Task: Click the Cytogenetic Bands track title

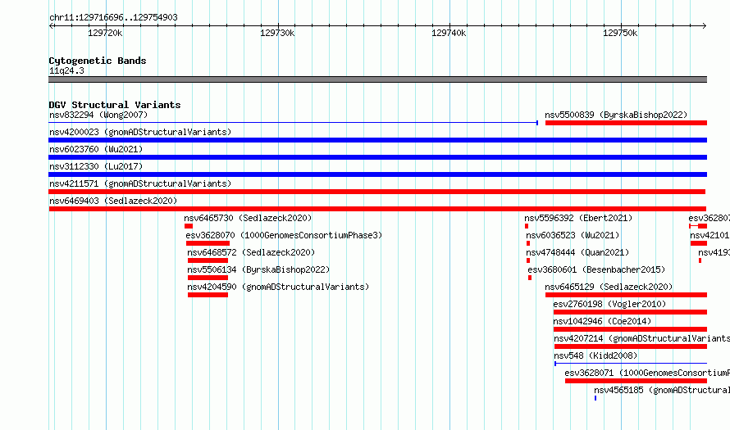Action: pos(98,61)
